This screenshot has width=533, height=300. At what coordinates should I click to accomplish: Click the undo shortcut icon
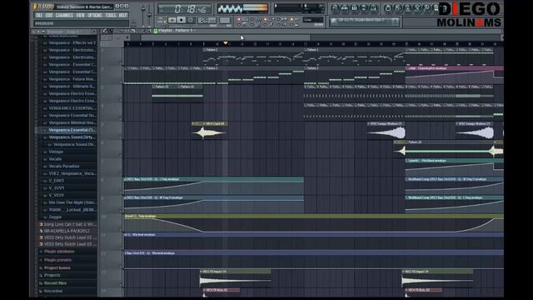[388, 7]
